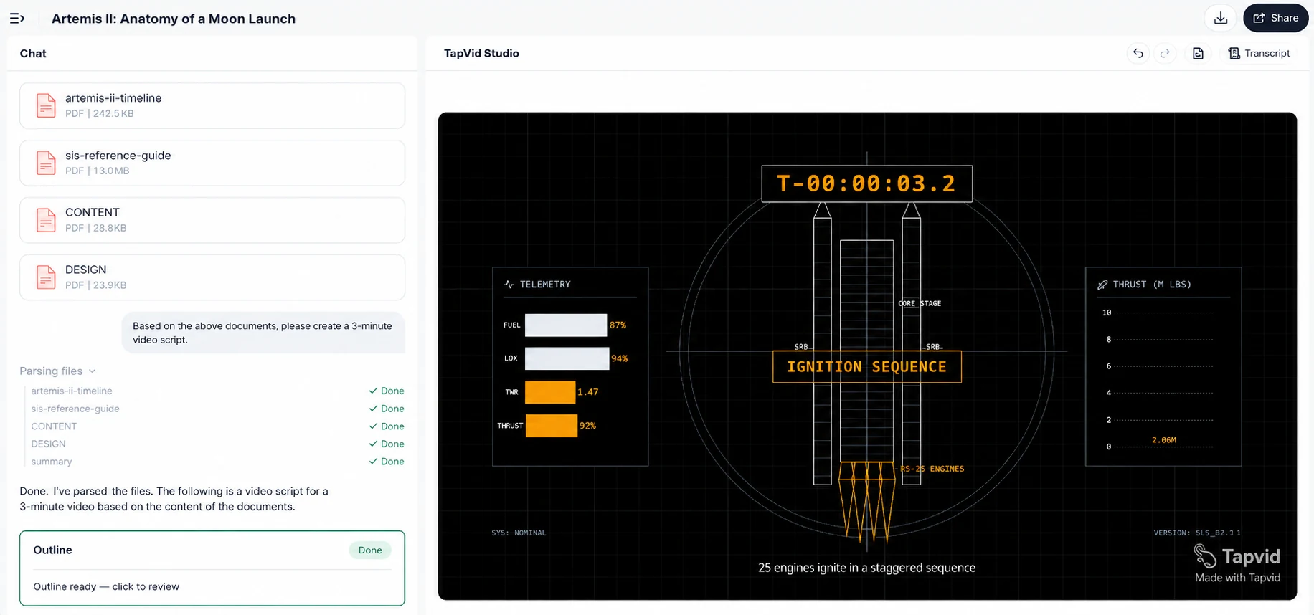Redo the action in TapVid Studio
Image resolution: width=1314 pixels, height=615 pixels.
pyautogui.click(x=1165, y=53)
